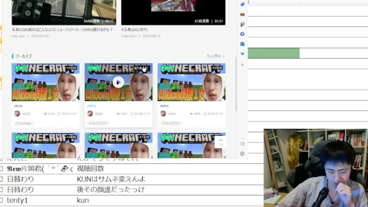Open the train cab video thumbnail 584回視聴
This screenshot has width=368, height=207.
click(x=64, y=12)
